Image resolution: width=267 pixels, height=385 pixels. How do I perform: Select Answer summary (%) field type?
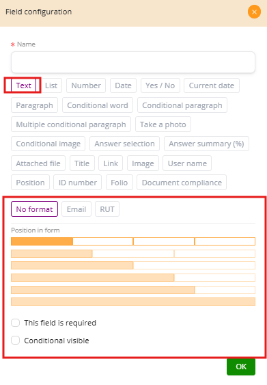click(206, 144)
